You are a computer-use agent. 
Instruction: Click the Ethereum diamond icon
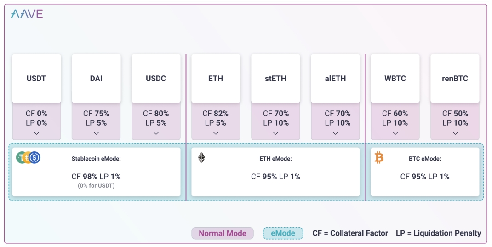(x=201, y=158)
